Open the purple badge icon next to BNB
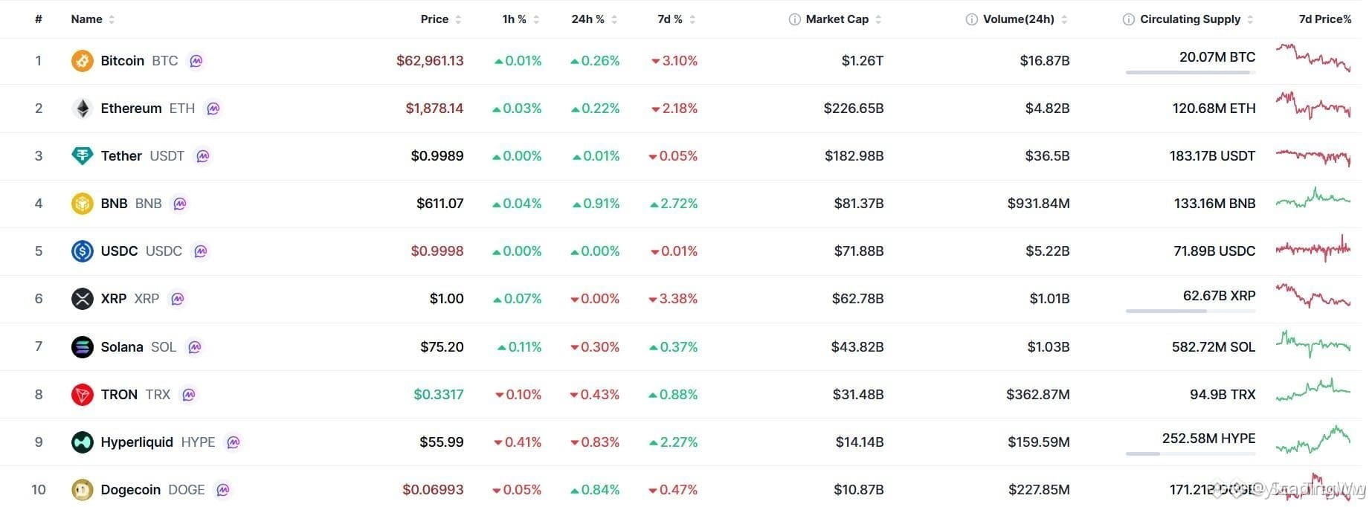 179,204
